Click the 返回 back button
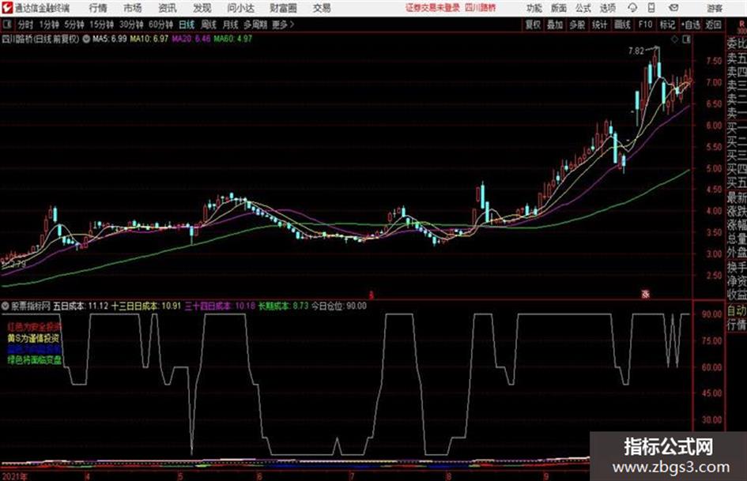Image resolution: width=747 pixels, height=481 pixels. point(713,24)
